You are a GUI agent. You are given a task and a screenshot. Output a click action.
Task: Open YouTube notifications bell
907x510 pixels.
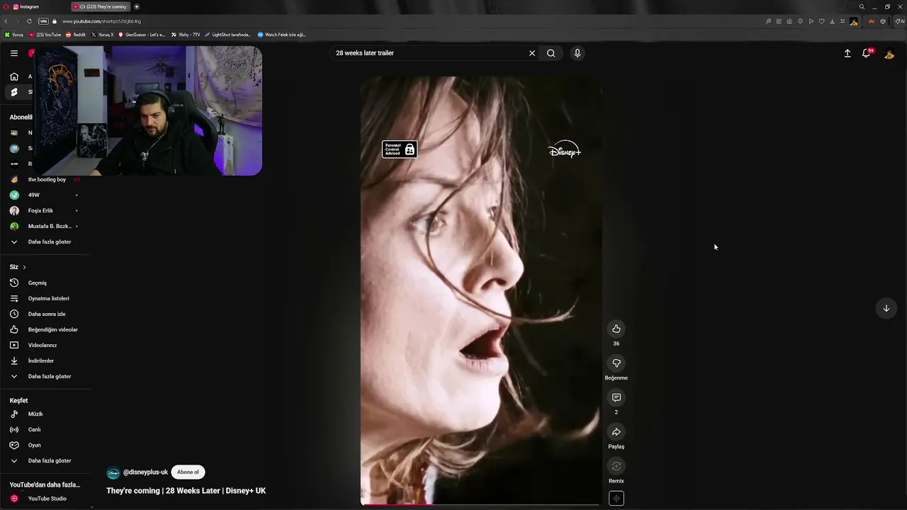(x=867, y=53)
